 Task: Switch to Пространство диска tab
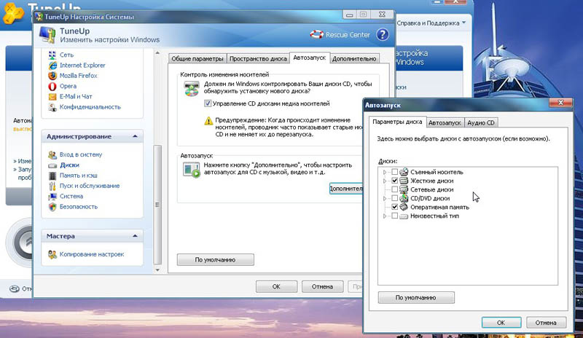point(258,59)
